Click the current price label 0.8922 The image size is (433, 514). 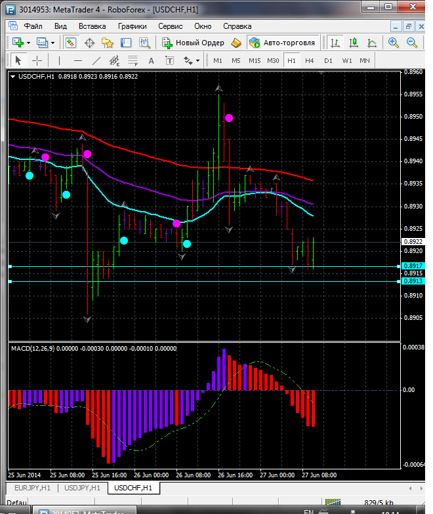tap(413, 241)
